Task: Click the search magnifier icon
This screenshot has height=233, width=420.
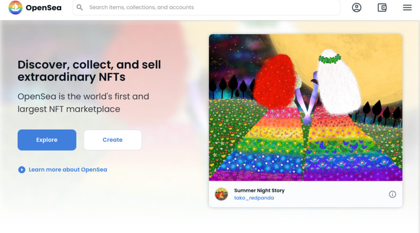Action: 80,7
